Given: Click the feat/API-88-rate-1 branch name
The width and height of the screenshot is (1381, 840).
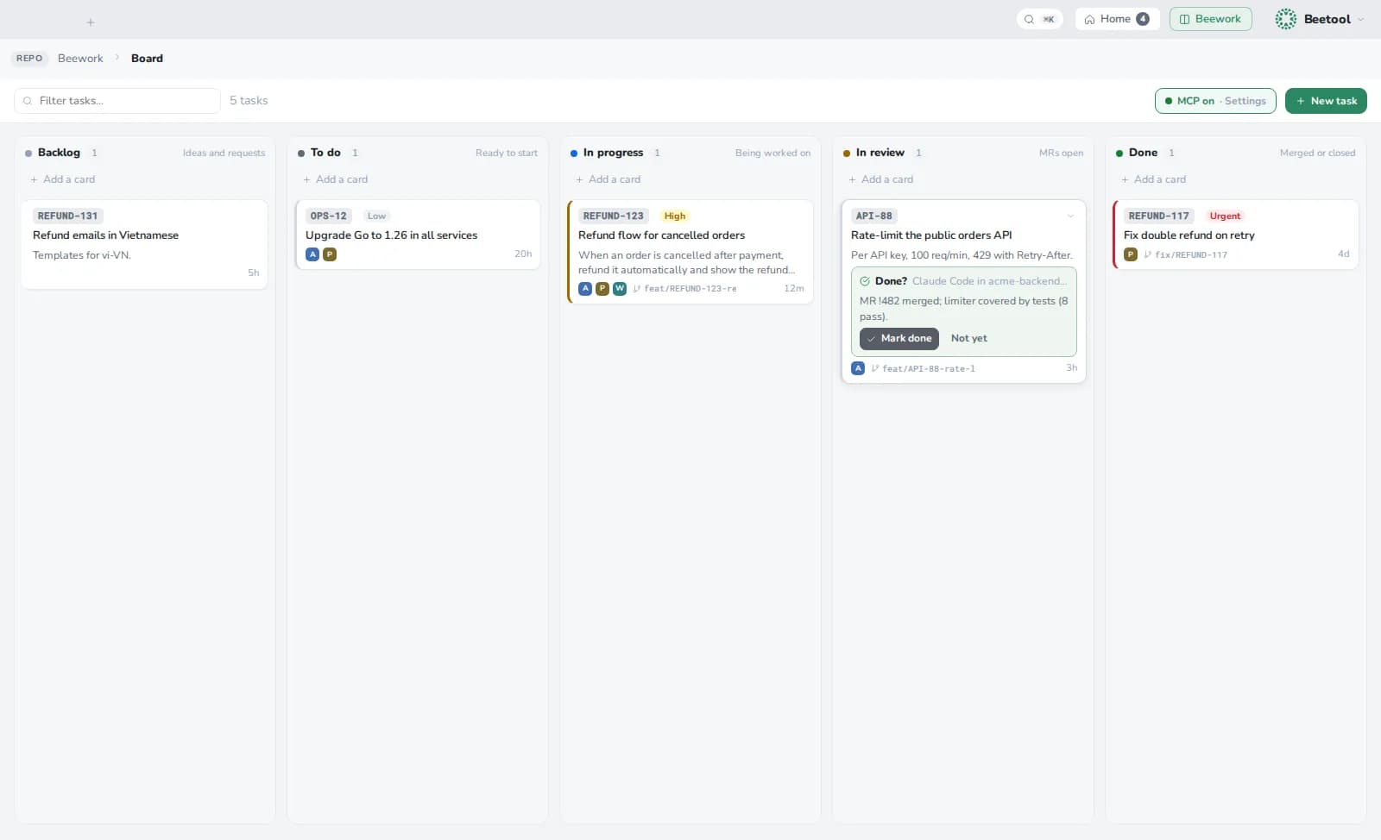Looking at the screenshot, I should point(929,368).
